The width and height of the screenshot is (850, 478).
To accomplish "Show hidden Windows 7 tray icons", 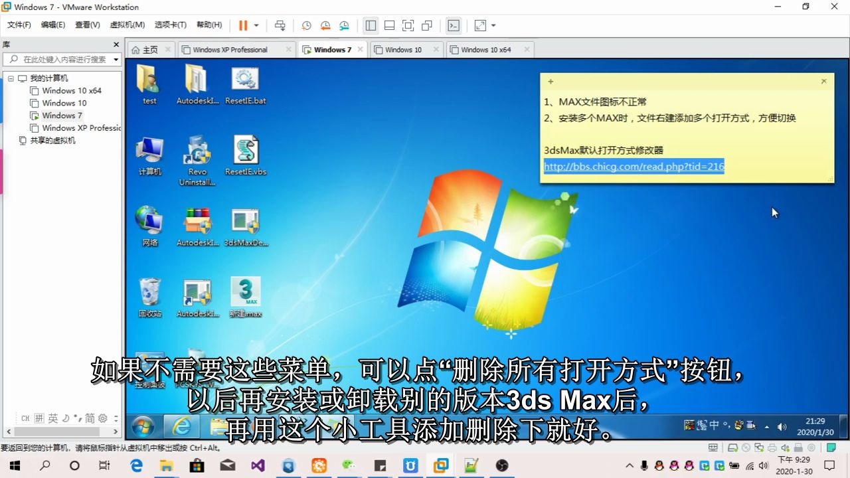I will [767, 427].
